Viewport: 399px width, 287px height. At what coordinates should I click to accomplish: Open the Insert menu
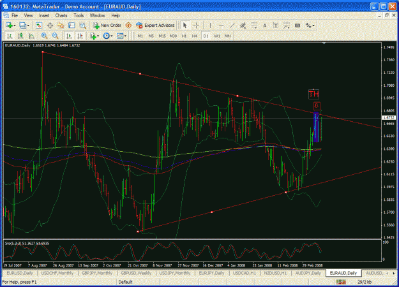(44, 15)
